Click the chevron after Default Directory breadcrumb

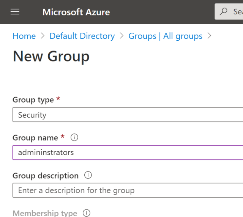(x=121, y=36)
